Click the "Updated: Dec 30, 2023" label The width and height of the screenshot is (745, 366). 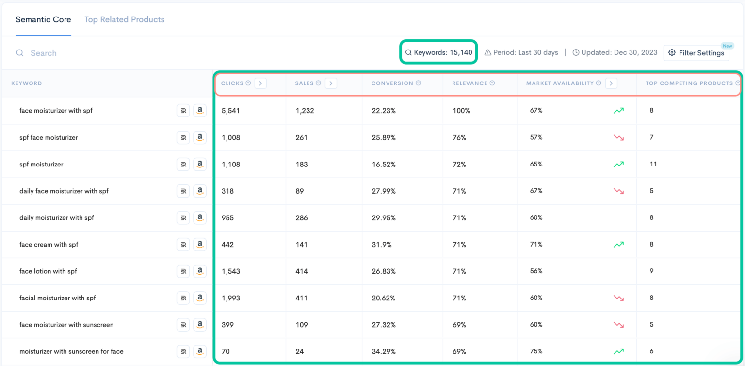coord(615,52)
